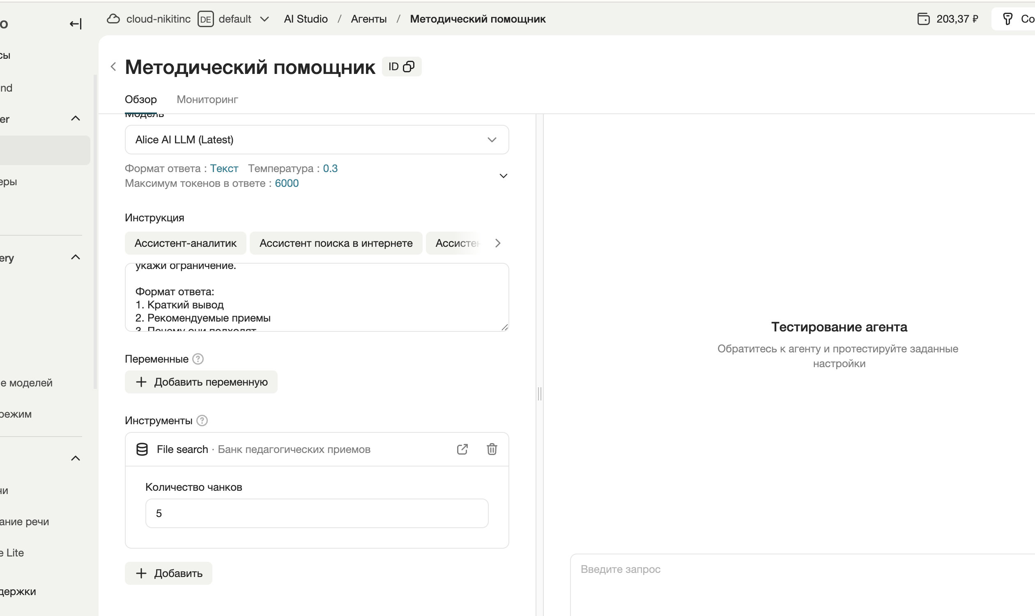Open the sidebar item ending in 'ежим'

tap(16, 414)
